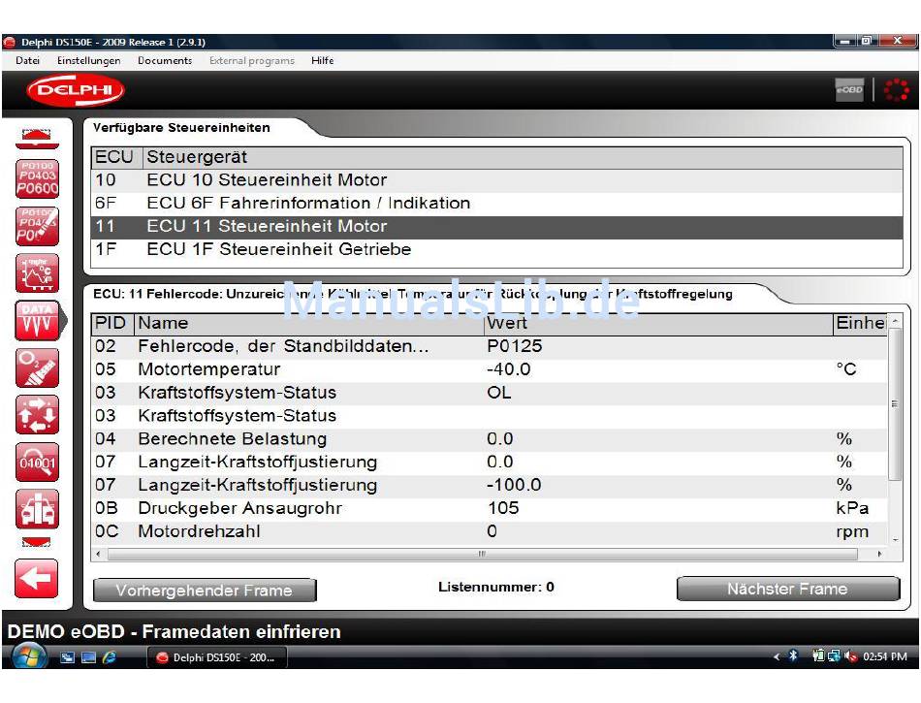
Task: Select ECU 6F Fahrerinformation / Indikation row
Action: coord(497,204)
